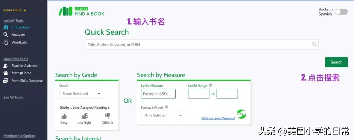This screenshot has width=354, height=140.
Task: Click the WordLists document icon
Action: pos(6,42)
